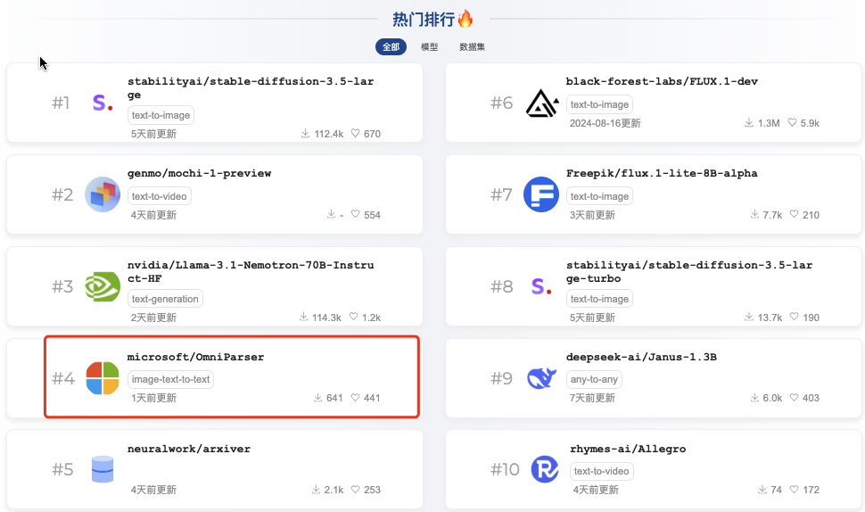Click text-to-image tag on rank #1 card

pyautogui.click(x=161, y=115)
